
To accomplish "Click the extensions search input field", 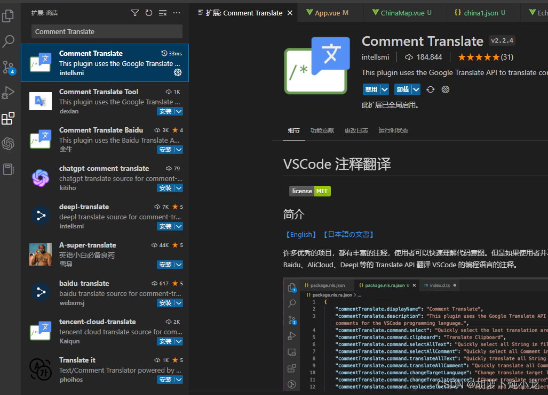I will 107,32.
